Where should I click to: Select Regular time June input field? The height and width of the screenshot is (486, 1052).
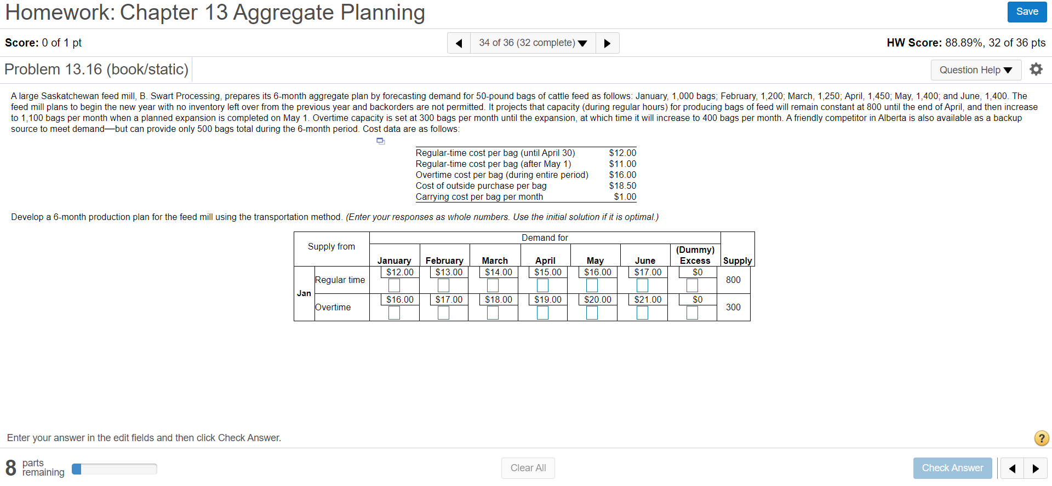[x=642, y=286]
